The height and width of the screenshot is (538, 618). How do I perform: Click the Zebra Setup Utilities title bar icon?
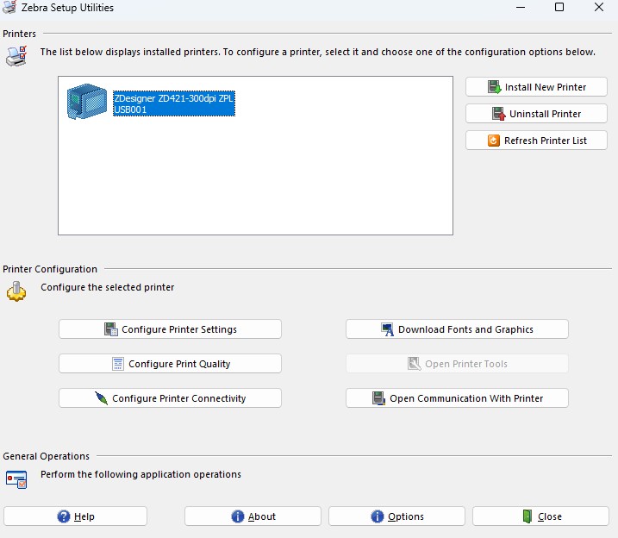pyautogui.click(x=9, y=7)
